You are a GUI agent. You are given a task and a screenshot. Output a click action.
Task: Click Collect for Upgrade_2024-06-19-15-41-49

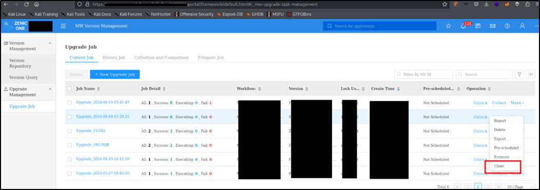click(x=499, y=103)
